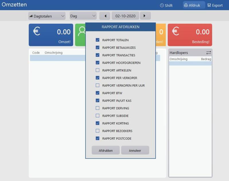
Task: Click the Hardlopers panel title
Action: pyautogui.click(x=179, y=53)
